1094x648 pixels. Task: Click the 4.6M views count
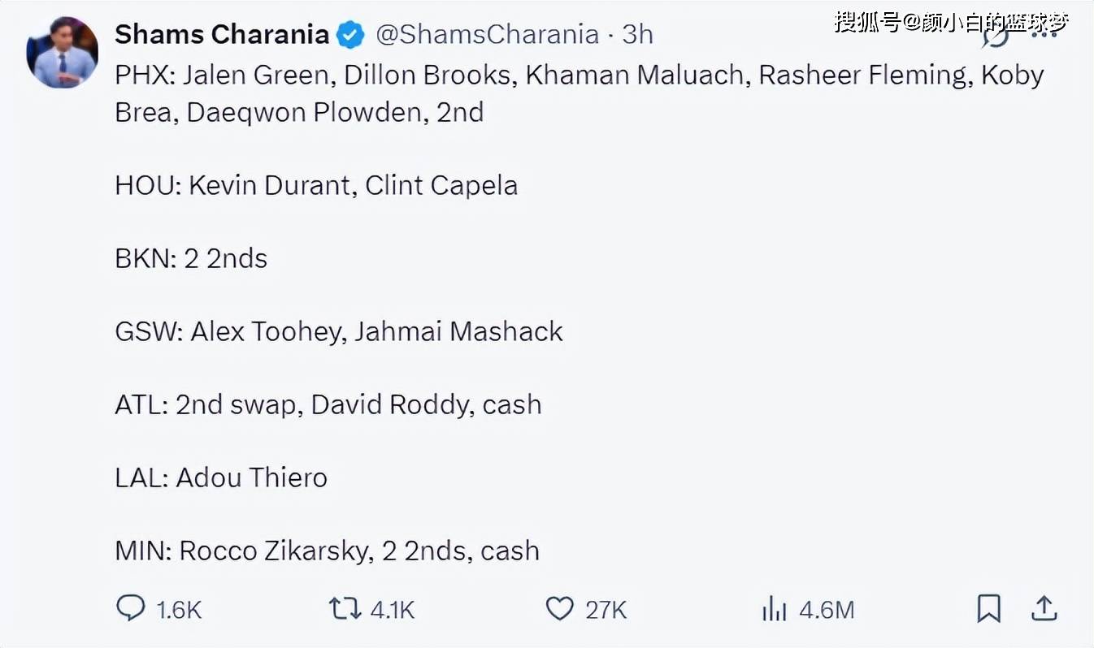[x=827, y=610]
